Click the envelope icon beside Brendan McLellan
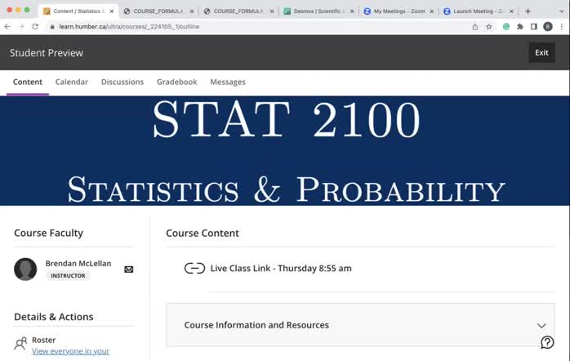Viewport: 570px width, 361px height. [128, 270]
